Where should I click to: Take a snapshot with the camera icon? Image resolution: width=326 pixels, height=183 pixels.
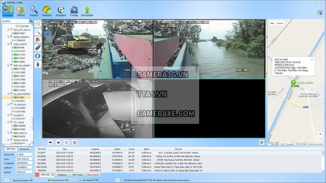click(x=58, y=142)
